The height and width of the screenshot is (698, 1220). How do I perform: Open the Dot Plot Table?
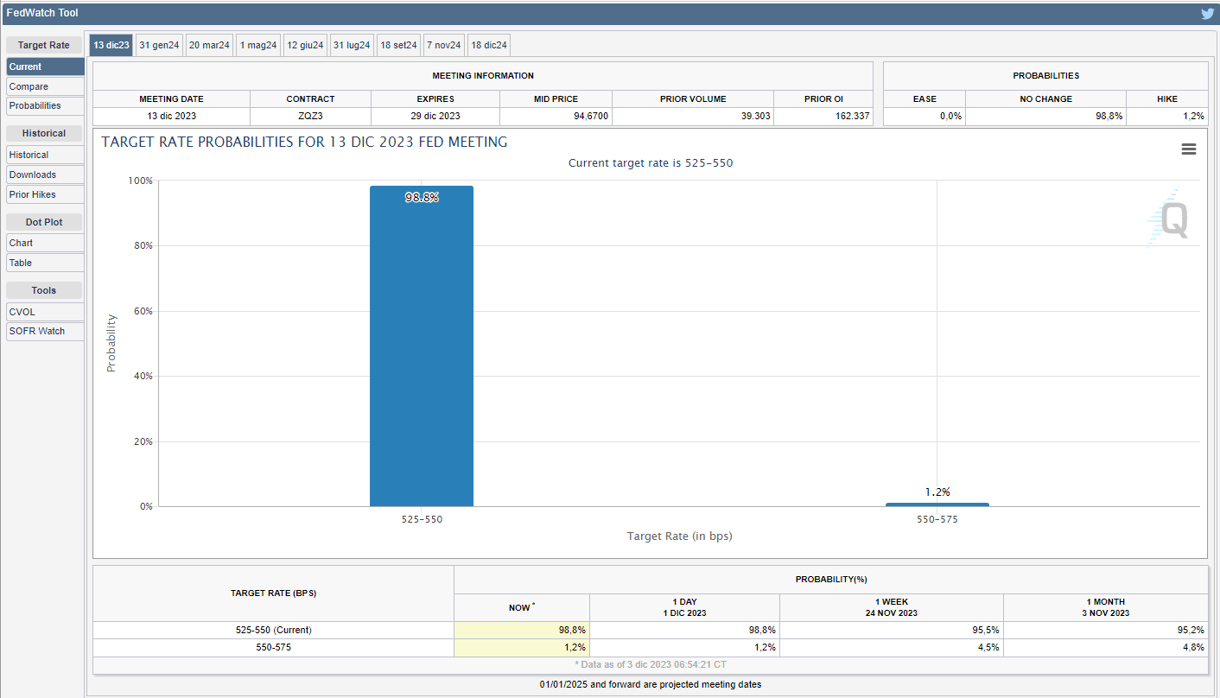point(45,263)
